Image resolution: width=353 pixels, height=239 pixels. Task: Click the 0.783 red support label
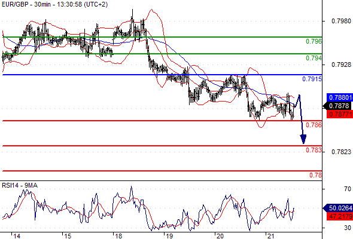click(x=314, y=150)
